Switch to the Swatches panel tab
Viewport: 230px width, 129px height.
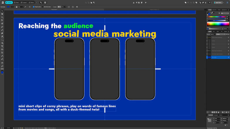coord(214,10)
